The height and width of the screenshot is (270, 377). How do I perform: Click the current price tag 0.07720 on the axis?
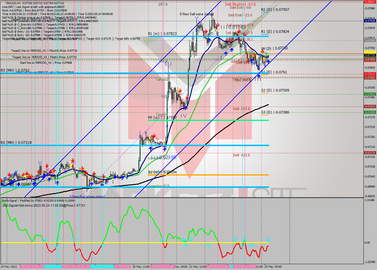click(x=370, y=55)
